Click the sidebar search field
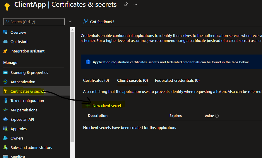 [x=34, y=22]
